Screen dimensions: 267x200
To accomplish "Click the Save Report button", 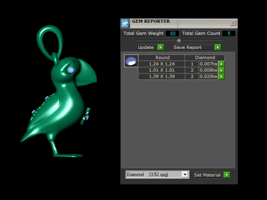I will [x=194, y=47].
